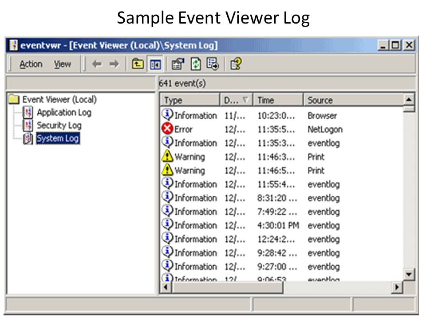Viewport: 426px width, 320px height.
Task: Open the Properties toolbar icon
Action: (x=177, y=64)
